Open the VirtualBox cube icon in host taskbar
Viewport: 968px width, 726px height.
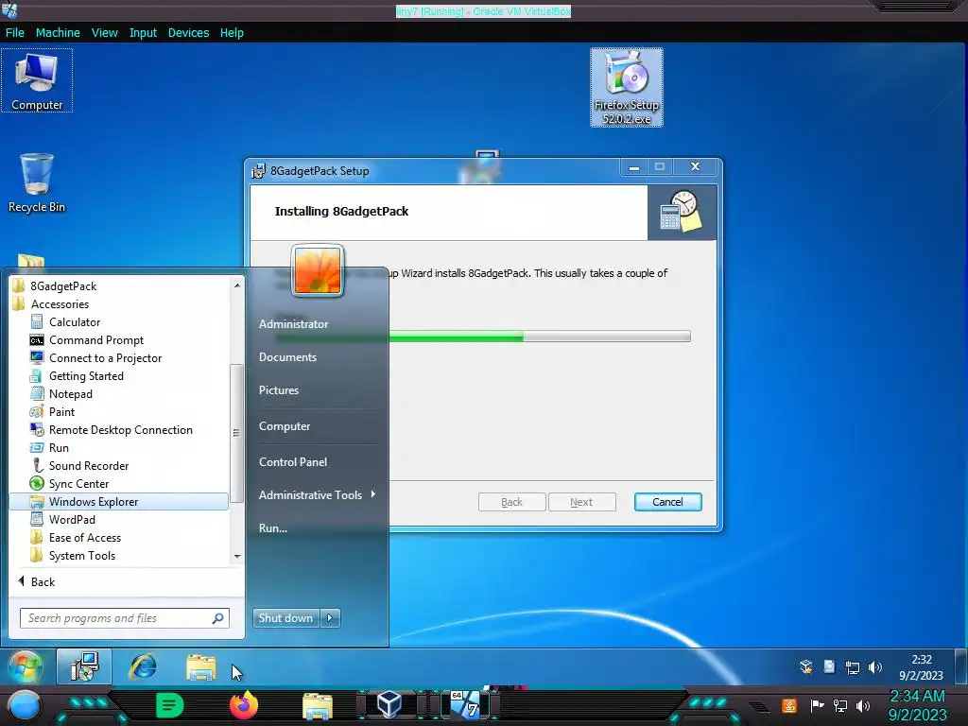coord(389,705)
